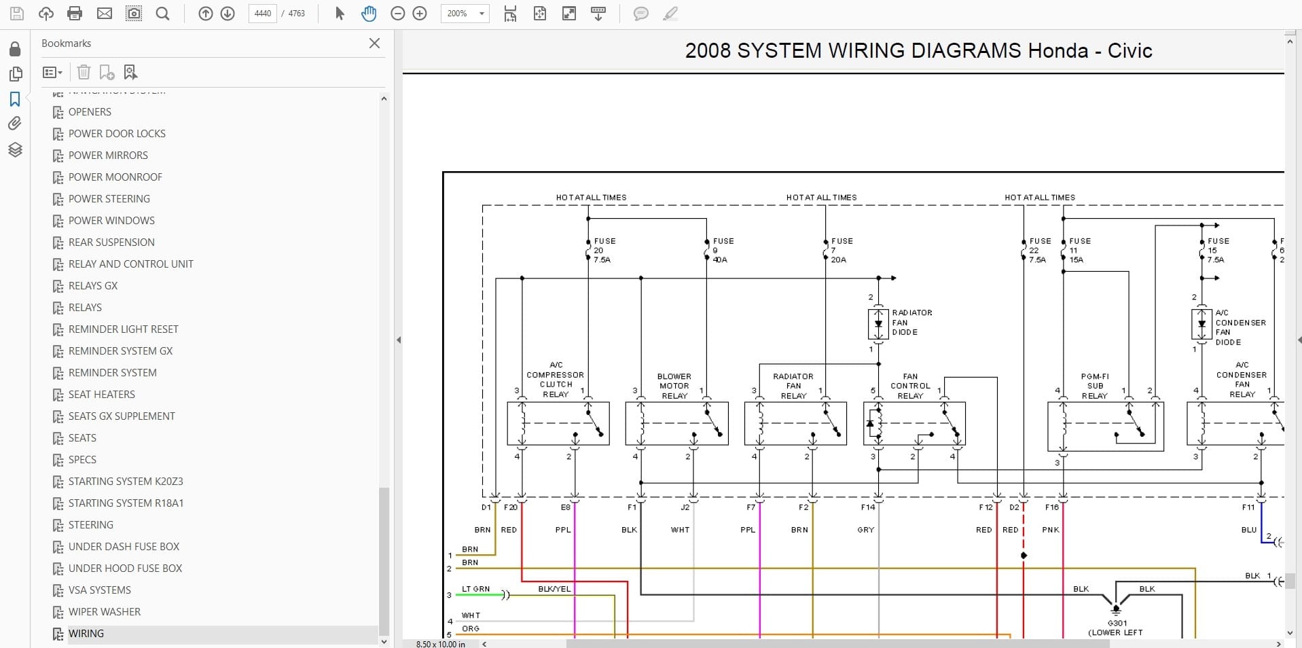Viewport: 1302px width, 648px height.
Task: Click the bookmarks list scrollbar thumb
Action: pyautogui.click(x=384, y=560)
